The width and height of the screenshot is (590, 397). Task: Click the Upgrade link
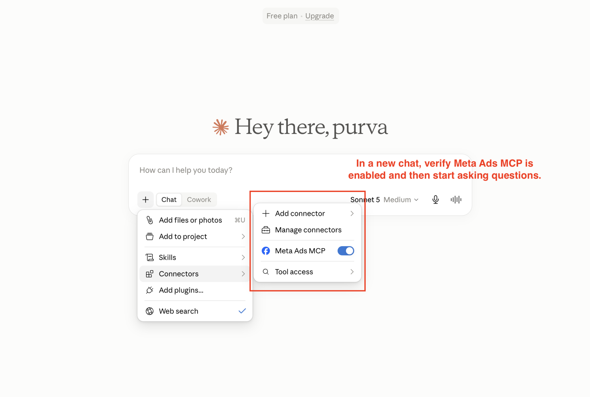click(320, 16)
